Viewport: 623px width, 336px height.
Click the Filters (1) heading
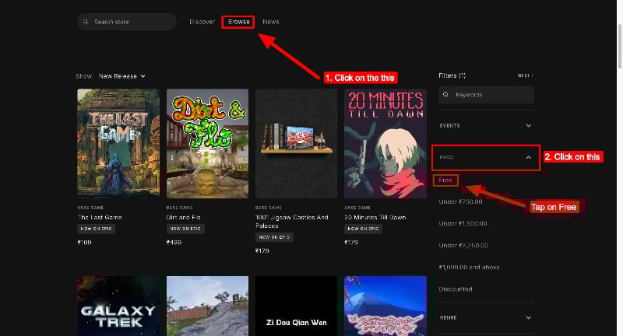tap(452, 75)
